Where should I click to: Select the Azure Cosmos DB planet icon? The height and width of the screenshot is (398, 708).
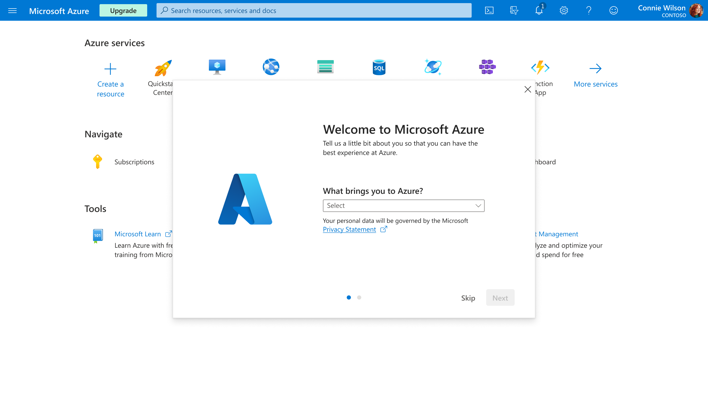pos(432,67)
